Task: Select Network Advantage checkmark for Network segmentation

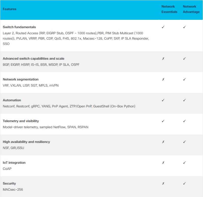Action: click(x=184, y=79)
